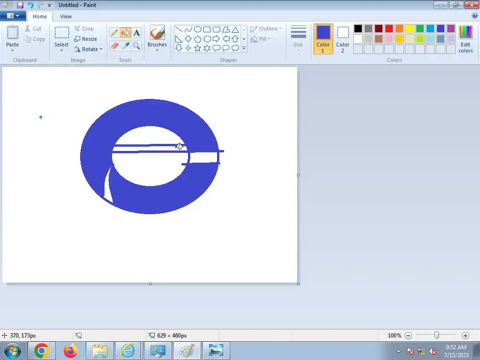Choose the Right triangle shape
Image resolution: width=480 pixels, height=360 pixels.
(179, 39)
